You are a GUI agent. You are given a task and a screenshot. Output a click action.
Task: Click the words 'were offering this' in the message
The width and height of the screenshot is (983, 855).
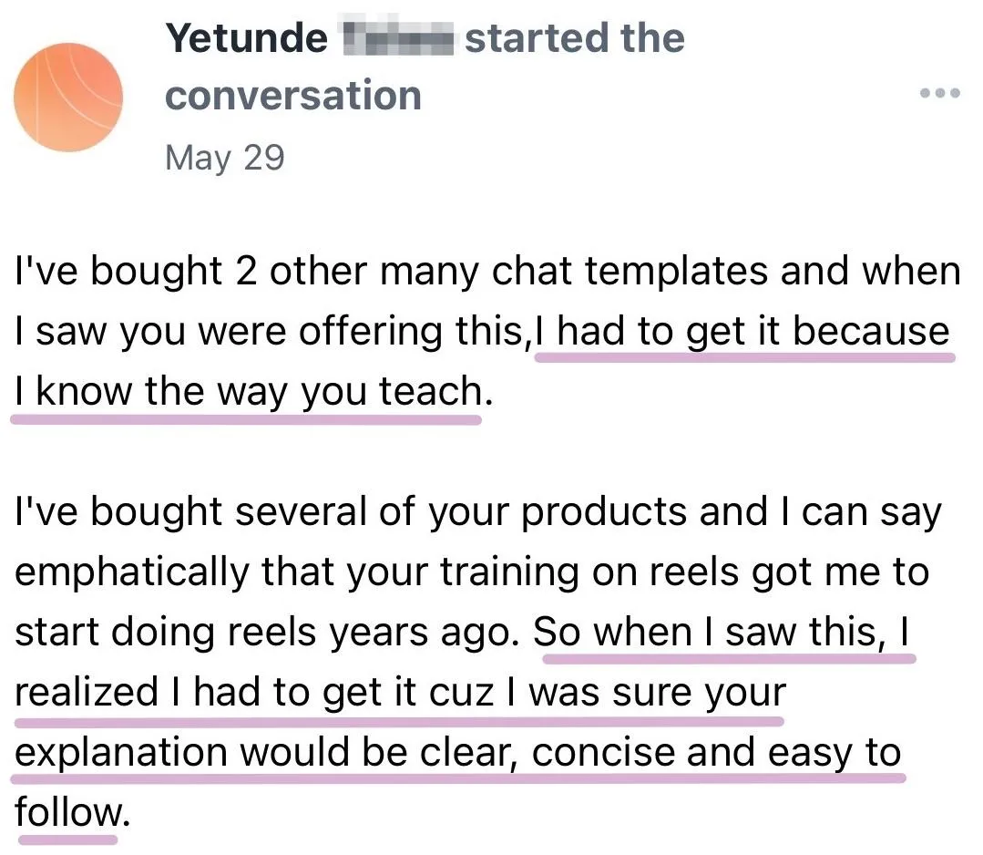point(360,331)
